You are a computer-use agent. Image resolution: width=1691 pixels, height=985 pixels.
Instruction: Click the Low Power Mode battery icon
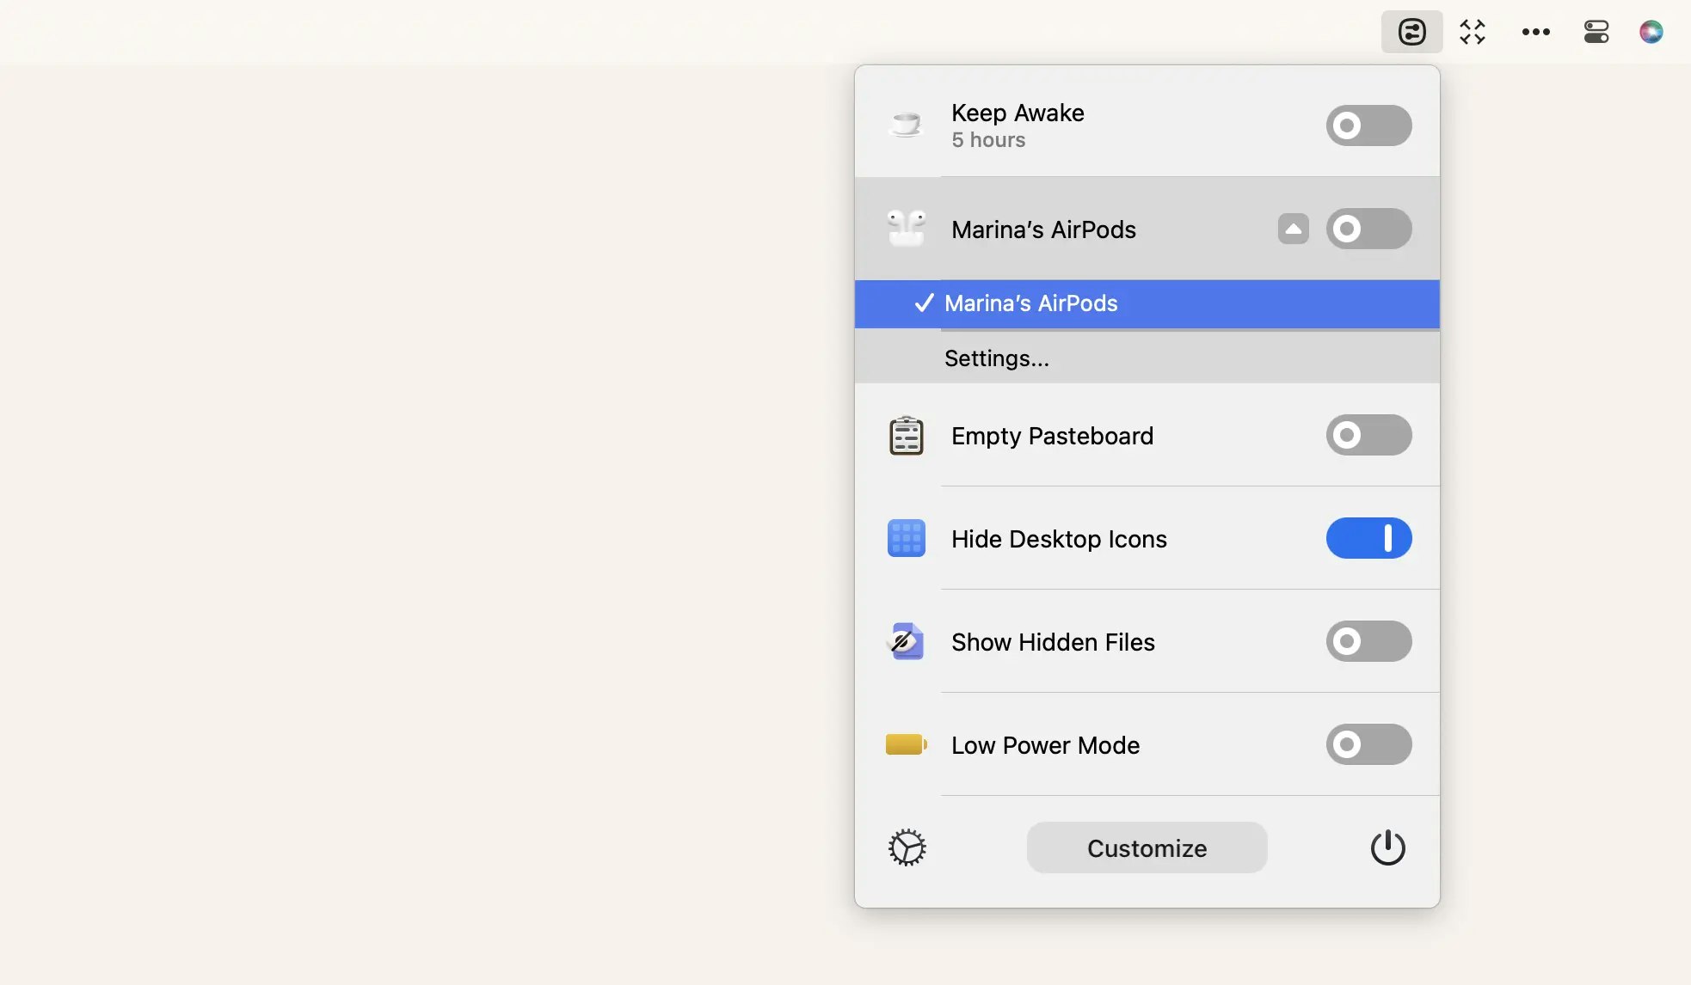coord(906,744)
